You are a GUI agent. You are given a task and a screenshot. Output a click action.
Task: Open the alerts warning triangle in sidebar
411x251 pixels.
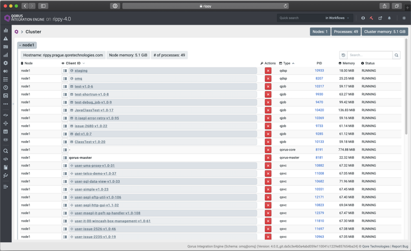(6, 38)
